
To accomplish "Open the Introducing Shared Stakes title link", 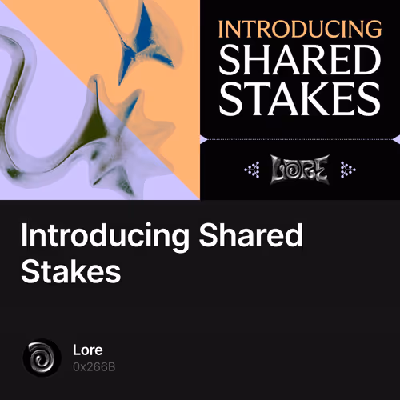I will (162, 254).
